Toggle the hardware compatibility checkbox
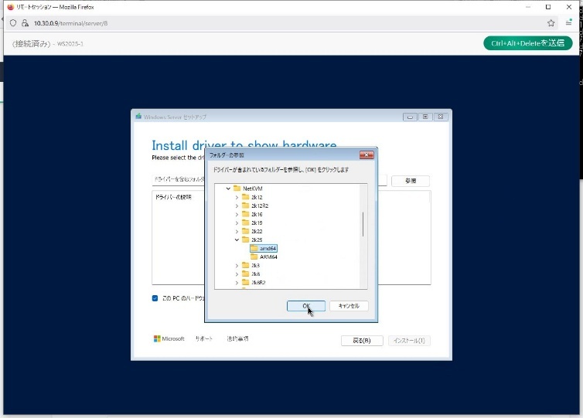Viewport: 583px width, 418px height. click(155, 297)
